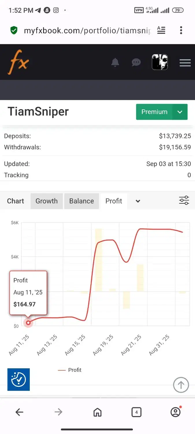Open browser three-dot overflow menu
The image size is (195, 434).
(181, 30)
